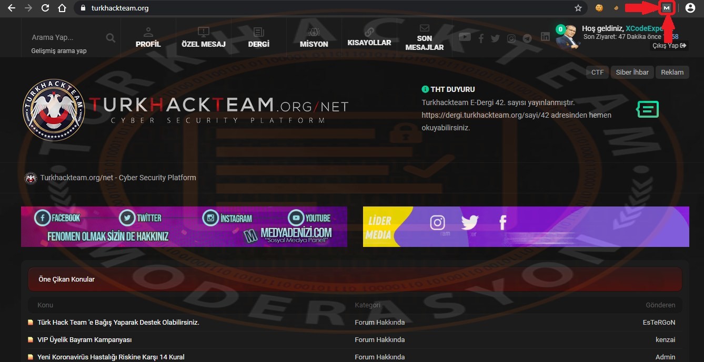Open topic Türk Hack Team'e Bağış Yaparak
The width and height of the screenshot is (704, 362).
pos(118,322)
